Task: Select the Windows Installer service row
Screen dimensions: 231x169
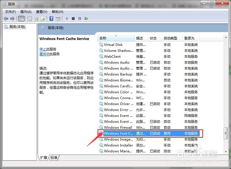Action: (x=149, y=145)
